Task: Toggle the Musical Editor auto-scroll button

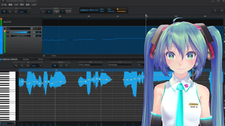Action: click(x=55, y=66)
